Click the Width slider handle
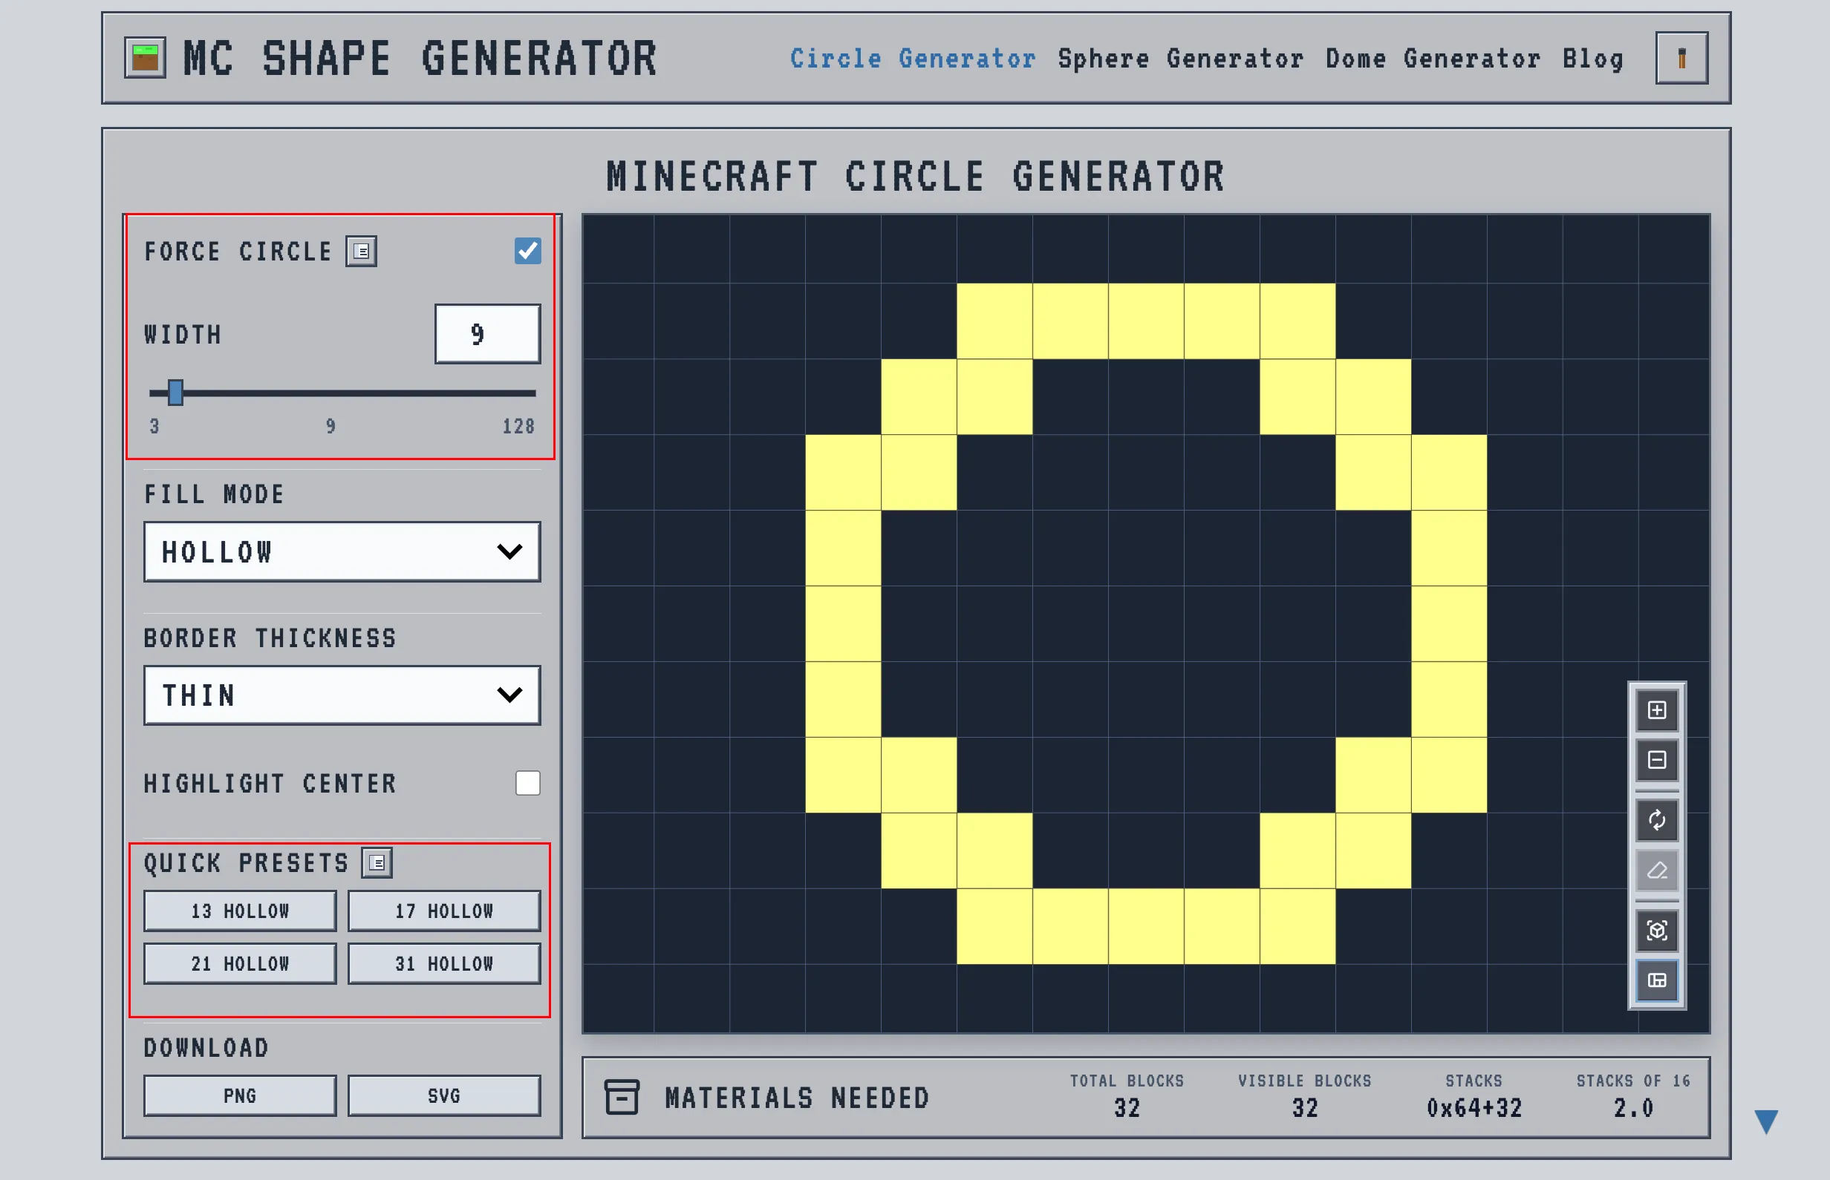This screenshot has height=1180, width=1830. click(175, 393)
